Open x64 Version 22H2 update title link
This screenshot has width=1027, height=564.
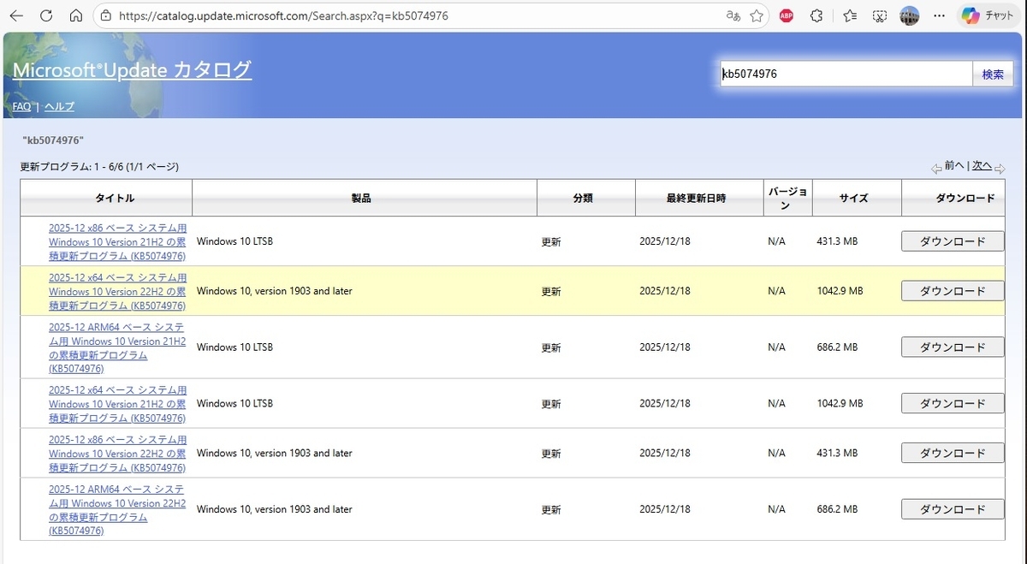tap(117, 292)
